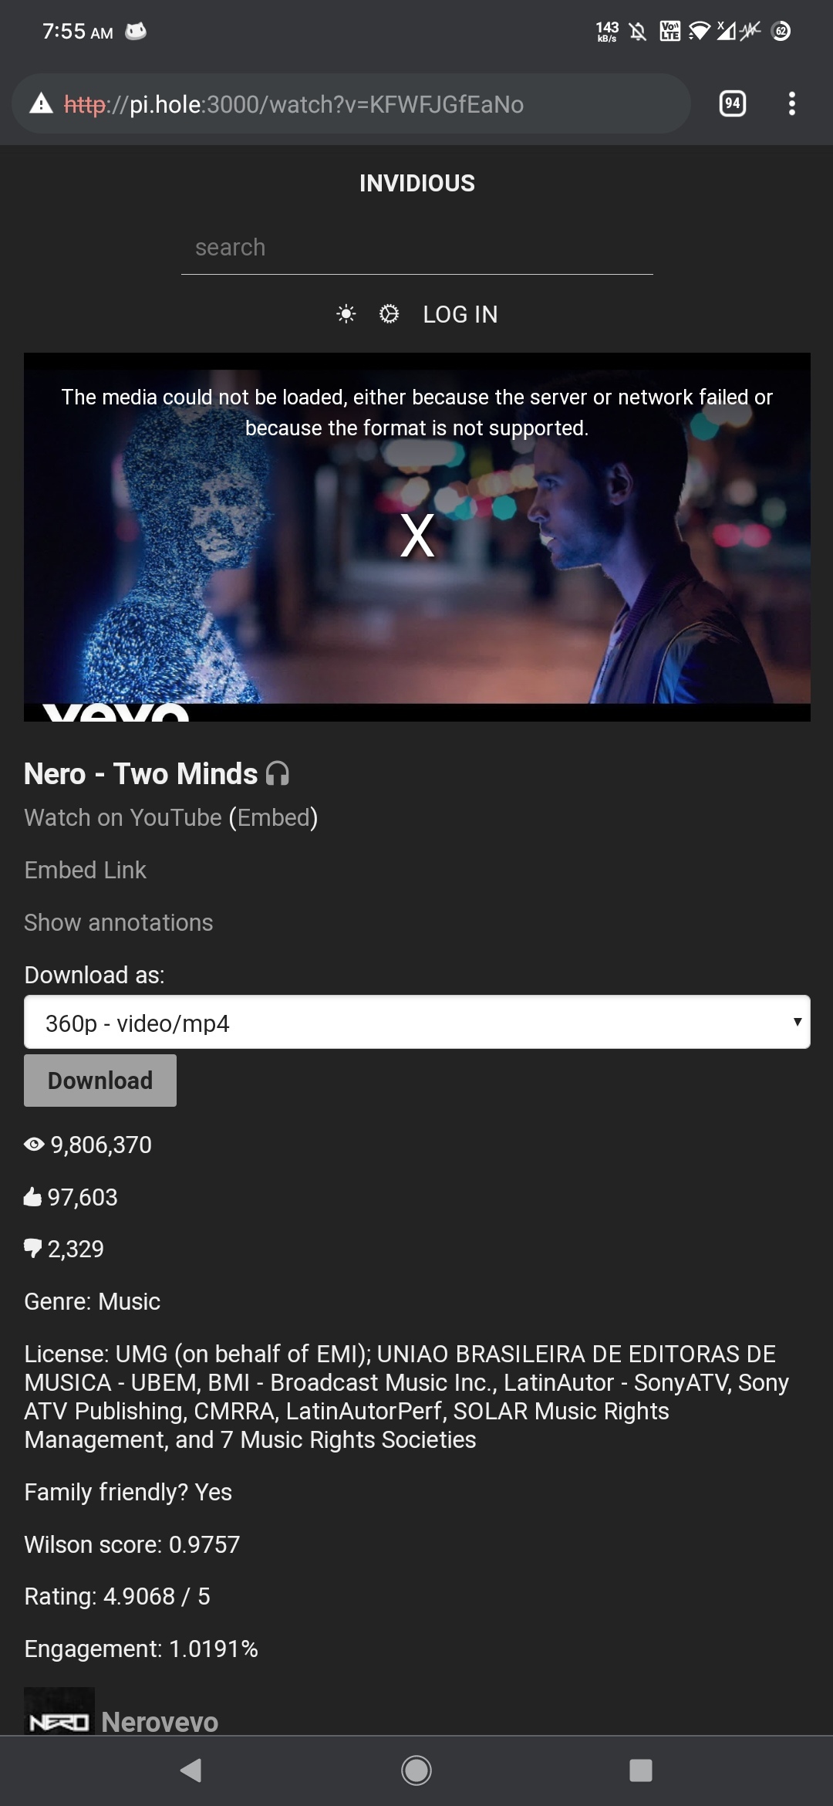Go to INVIDIOUS home title
This screenshot has width=833, height=1806.
417,183
